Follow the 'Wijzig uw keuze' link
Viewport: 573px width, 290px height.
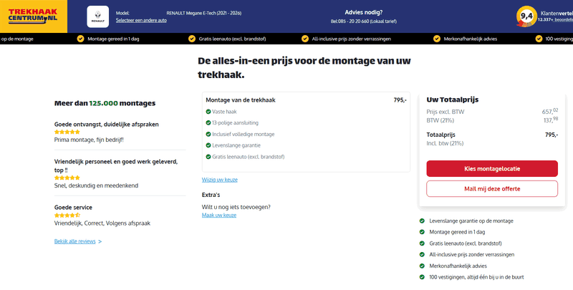tap(220, 180)
